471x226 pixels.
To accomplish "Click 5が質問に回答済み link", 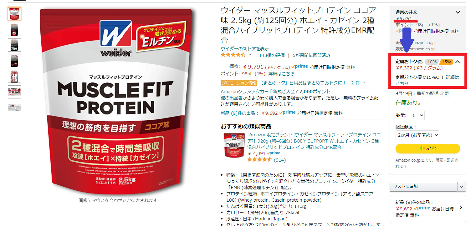I will [x=312, y=55].
